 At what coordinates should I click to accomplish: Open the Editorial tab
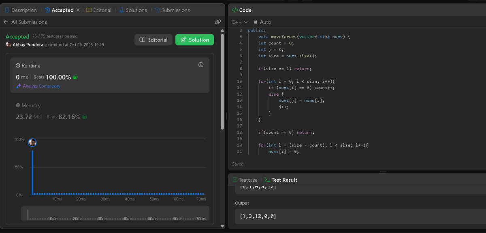tap(99, 10)
